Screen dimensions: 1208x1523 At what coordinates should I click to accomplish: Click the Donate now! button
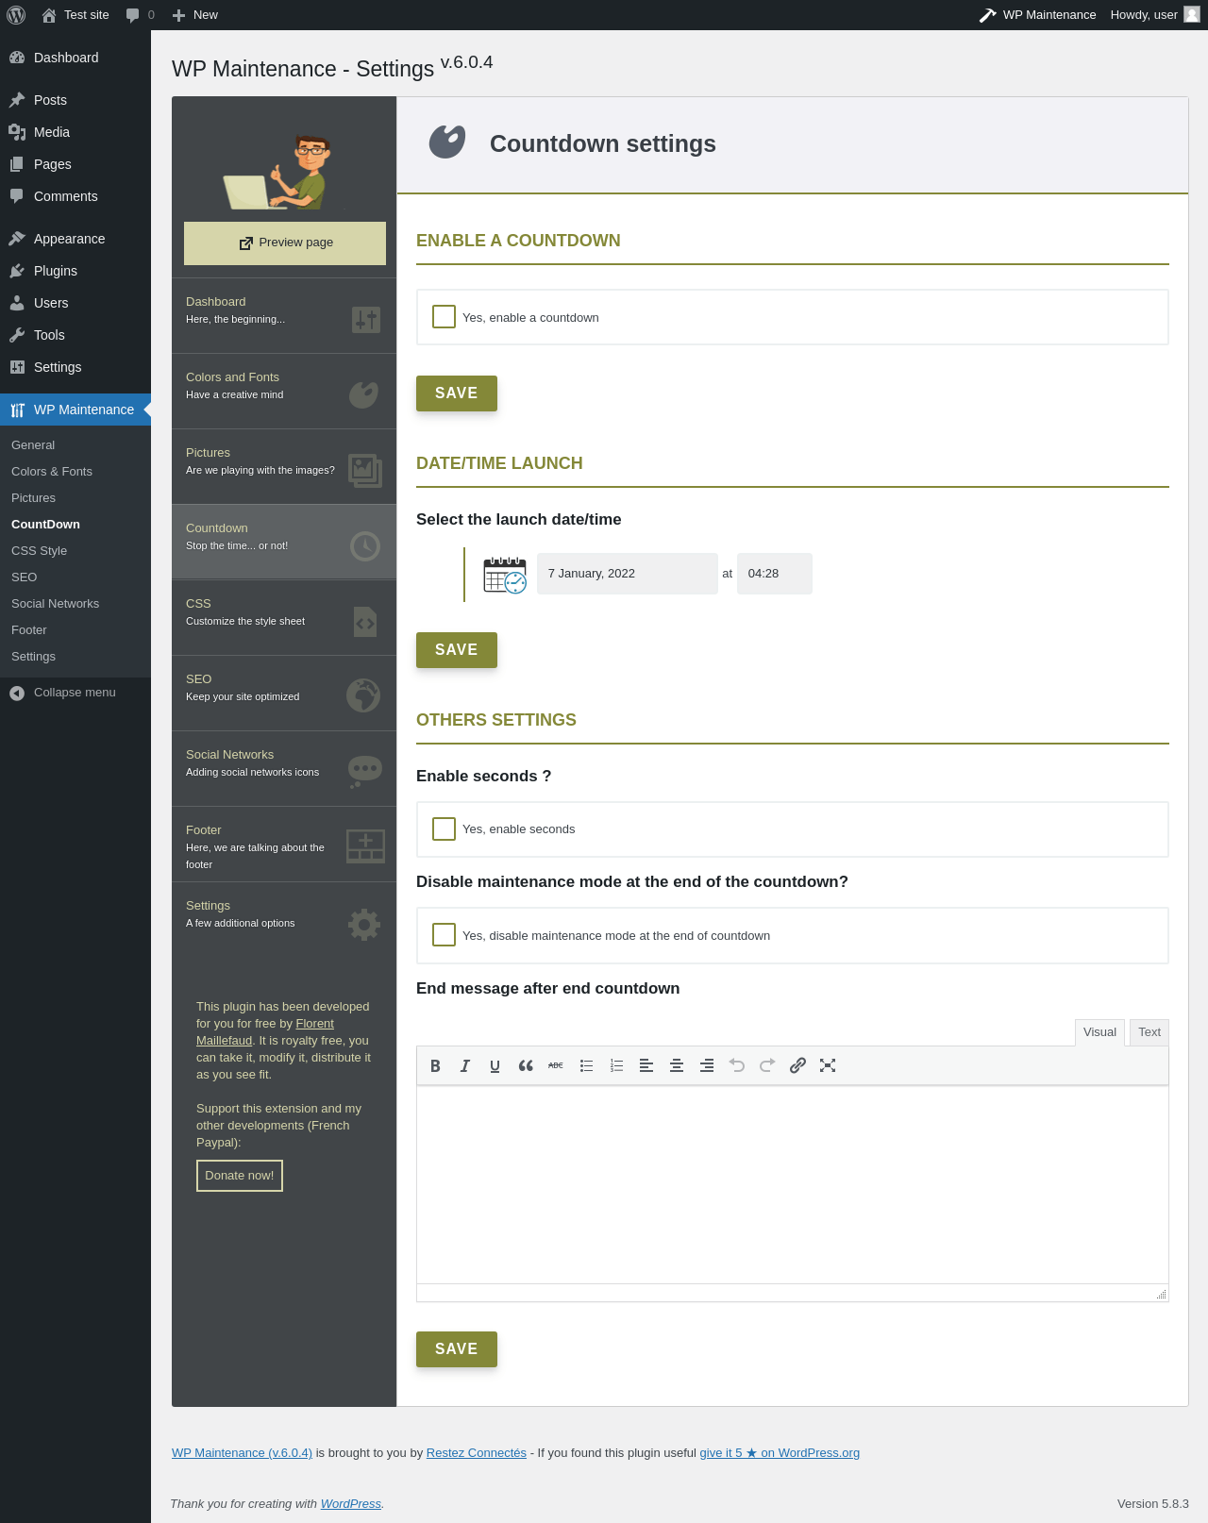(x=240, y=1176)
